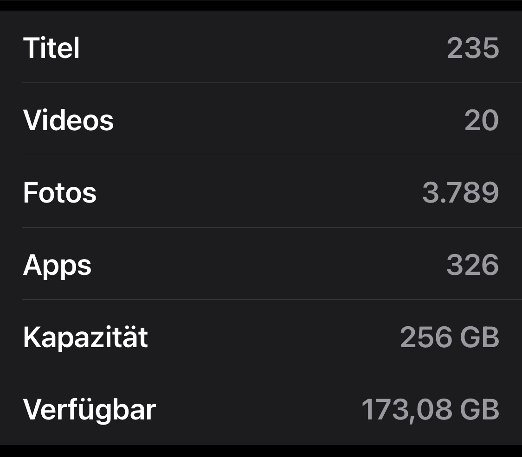Tap the Fotos label
The height and width of the screenshot is (457, 522).
point(60,192)
